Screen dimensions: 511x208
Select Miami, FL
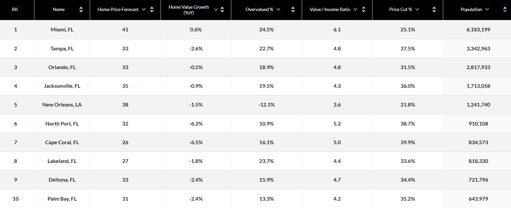tap(62, 29)
